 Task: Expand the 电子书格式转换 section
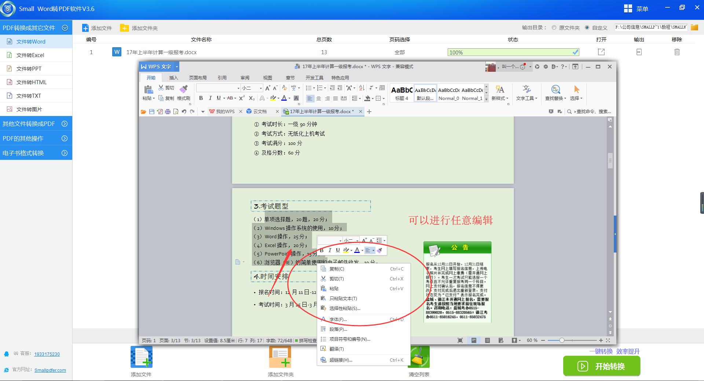click(x=65, y=153)
